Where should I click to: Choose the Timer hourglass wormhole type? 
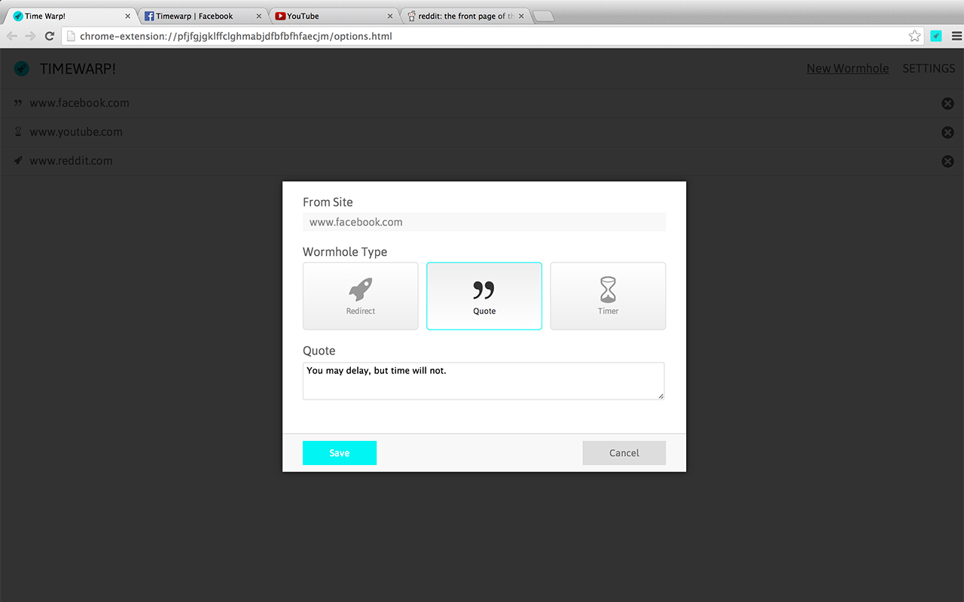tap(608, 296)
